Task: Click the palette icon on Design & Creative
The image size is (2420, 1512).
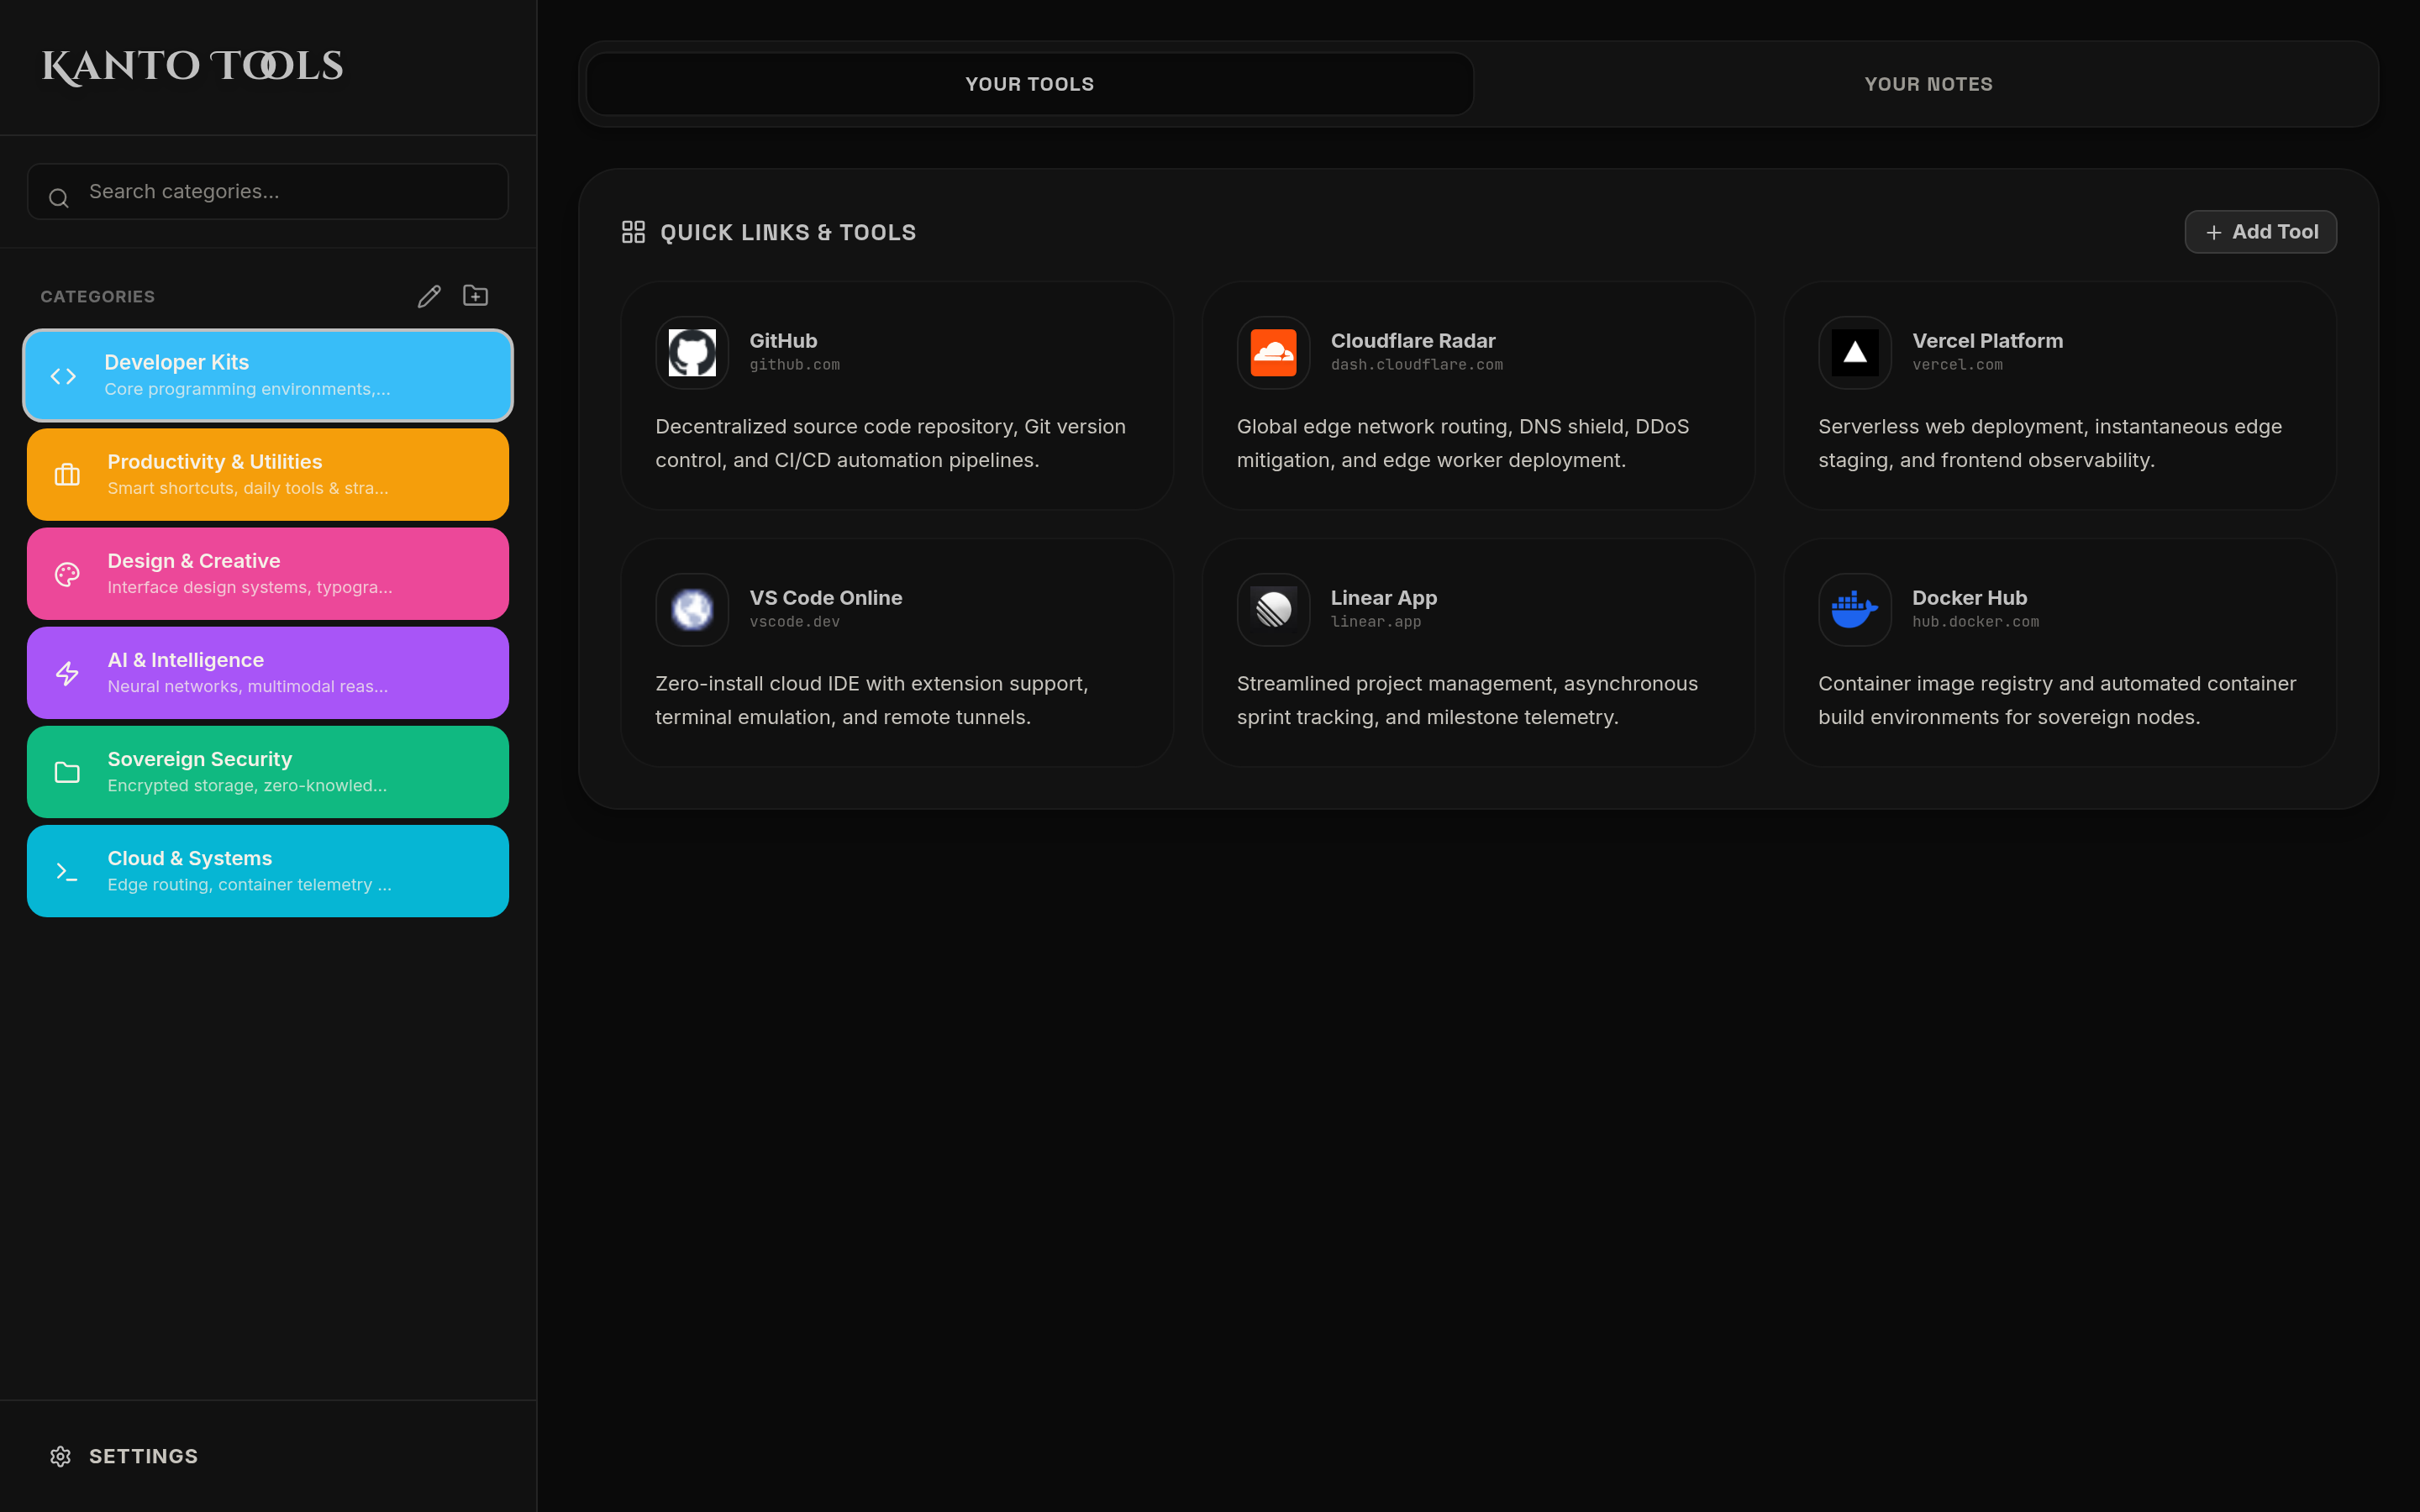Action: [67, 574]
